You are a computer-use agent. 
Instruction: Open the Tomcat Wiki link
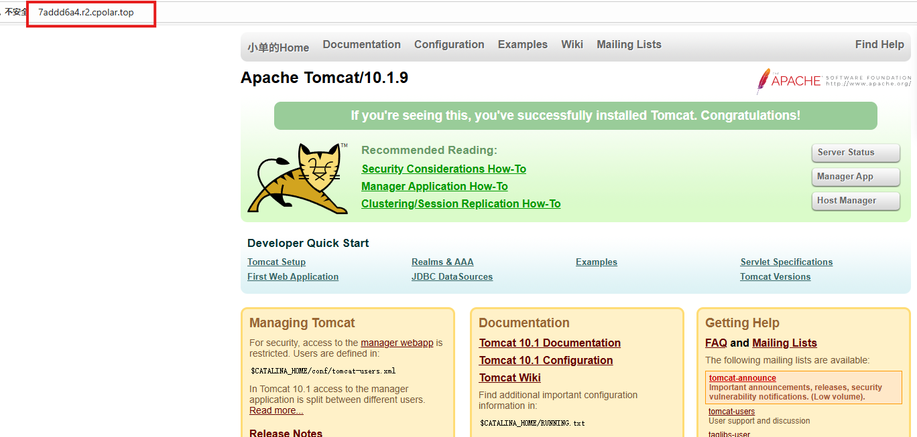pos(510,378)
